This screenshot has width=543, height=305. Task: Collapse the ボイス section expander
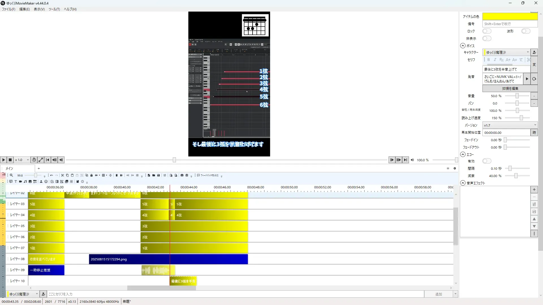[463, 46]
